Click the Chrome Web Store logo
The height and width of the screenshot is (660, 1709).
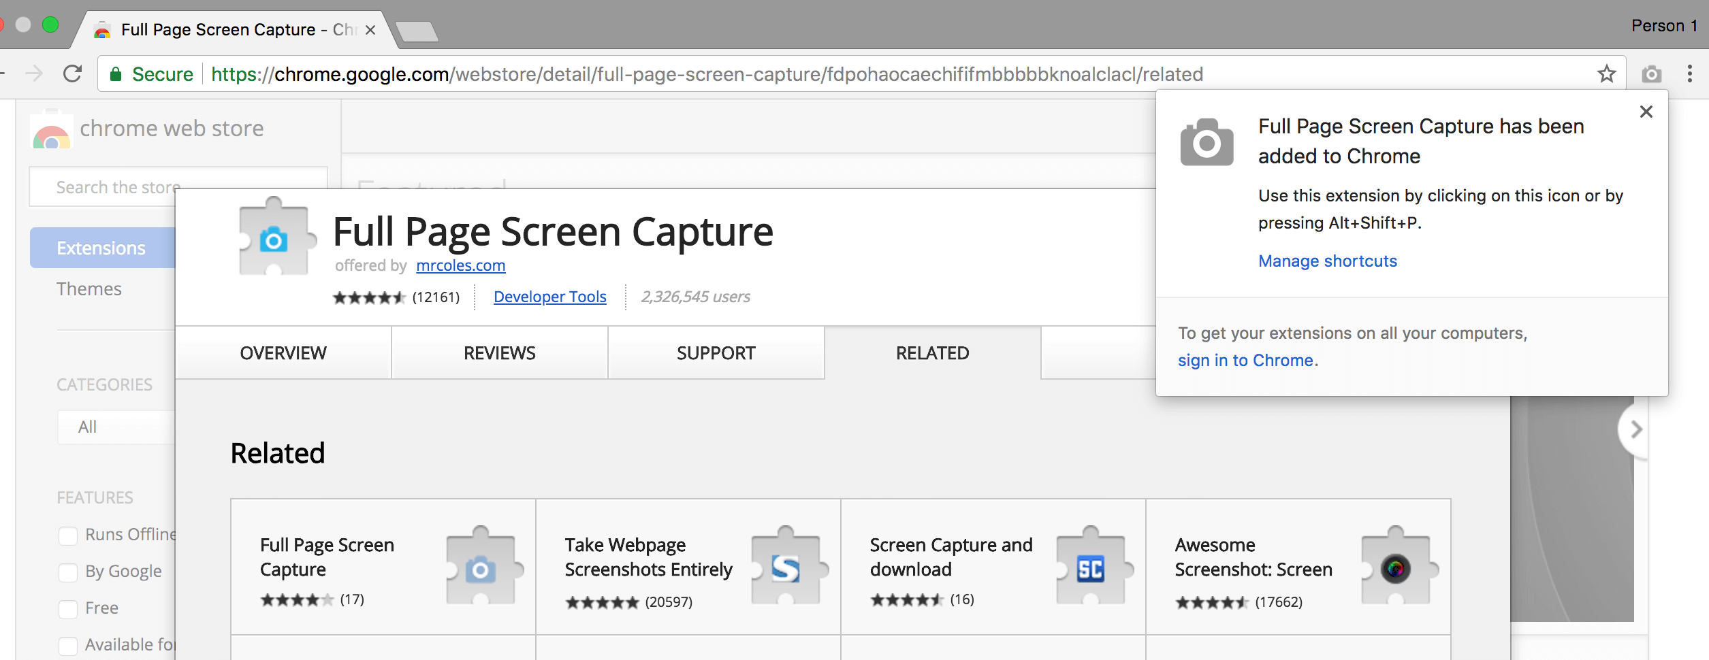point(51,131)
